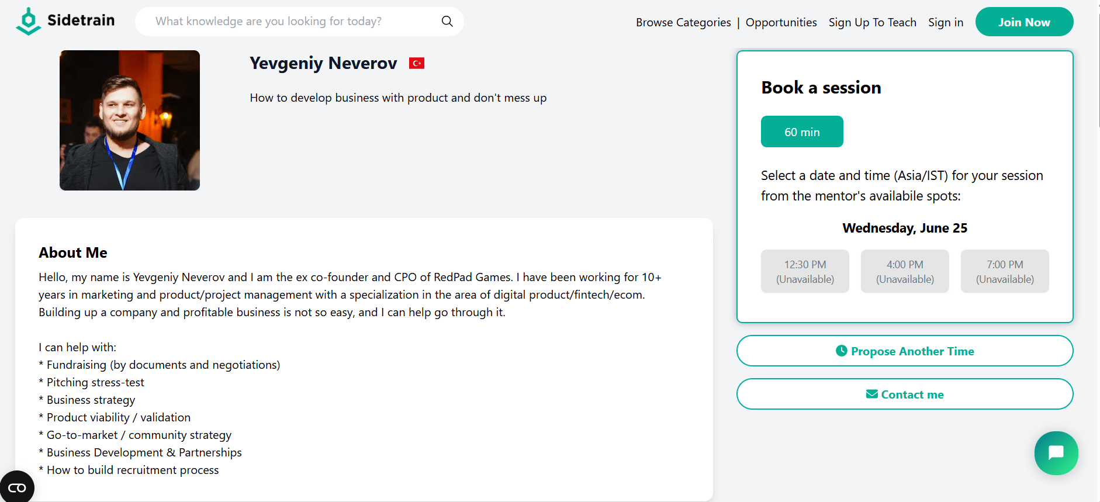Go to Opportunities page
The width and height of the screenshot is (1100, 502).
click(781, 22)
